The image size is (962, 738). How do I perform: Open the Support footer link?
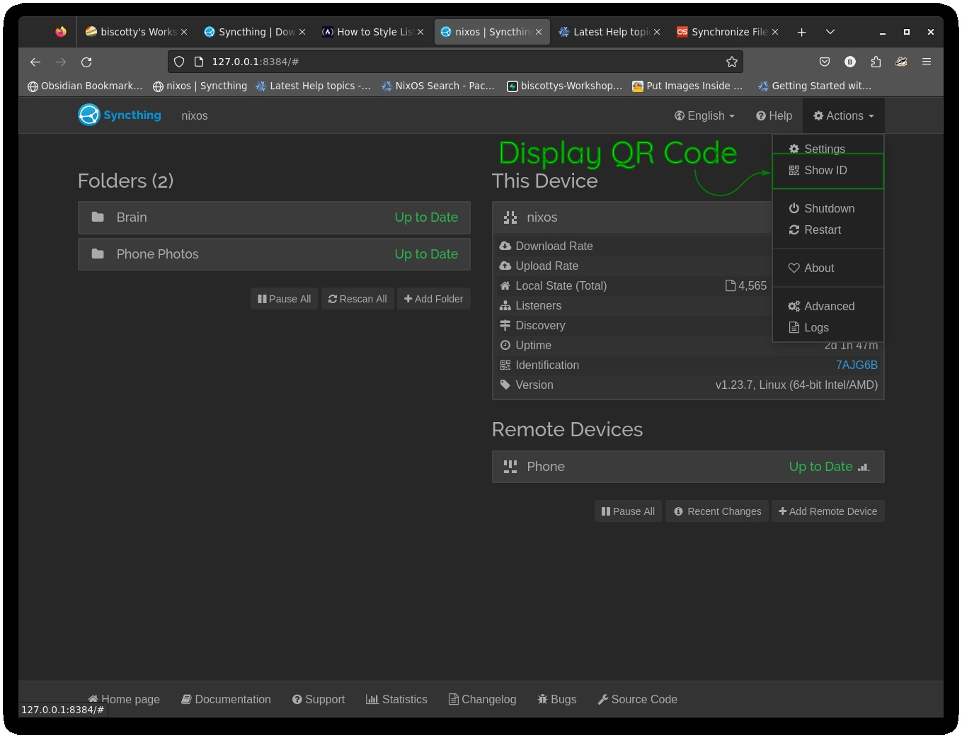[x=319, y=699]
